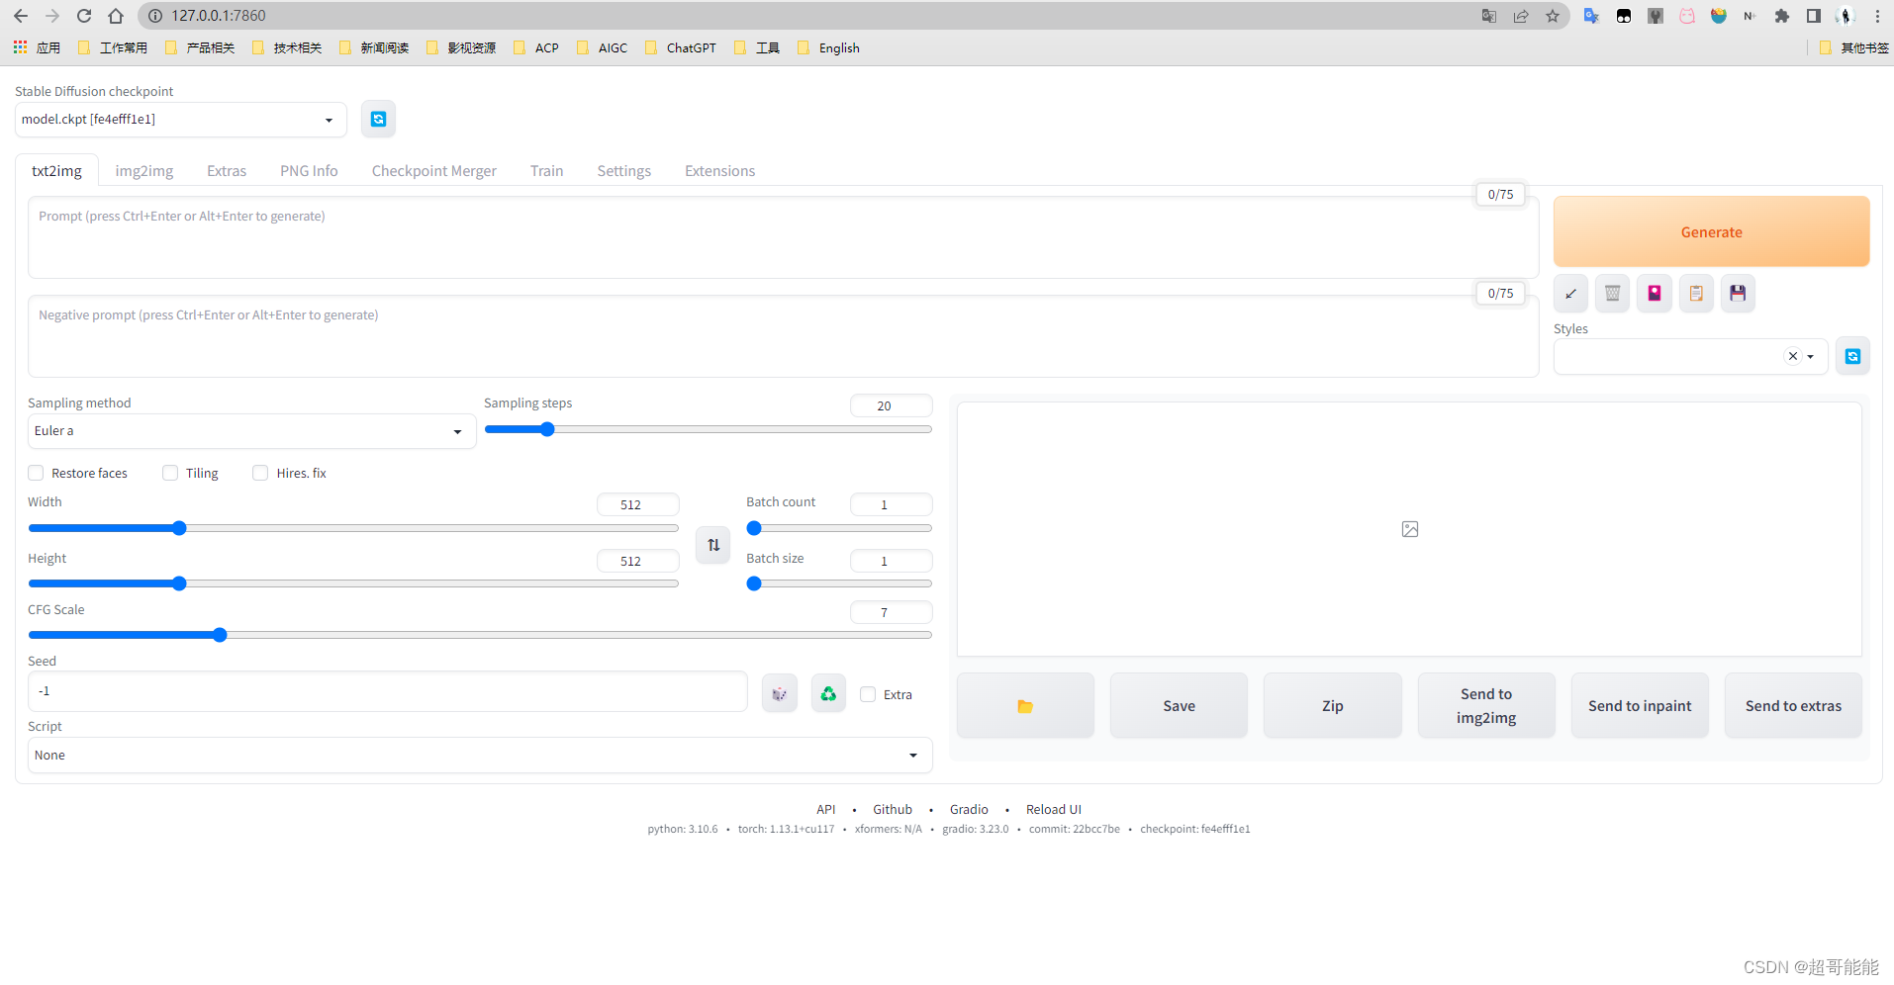Share this page icon in address bar

[x=1521, y=16]
